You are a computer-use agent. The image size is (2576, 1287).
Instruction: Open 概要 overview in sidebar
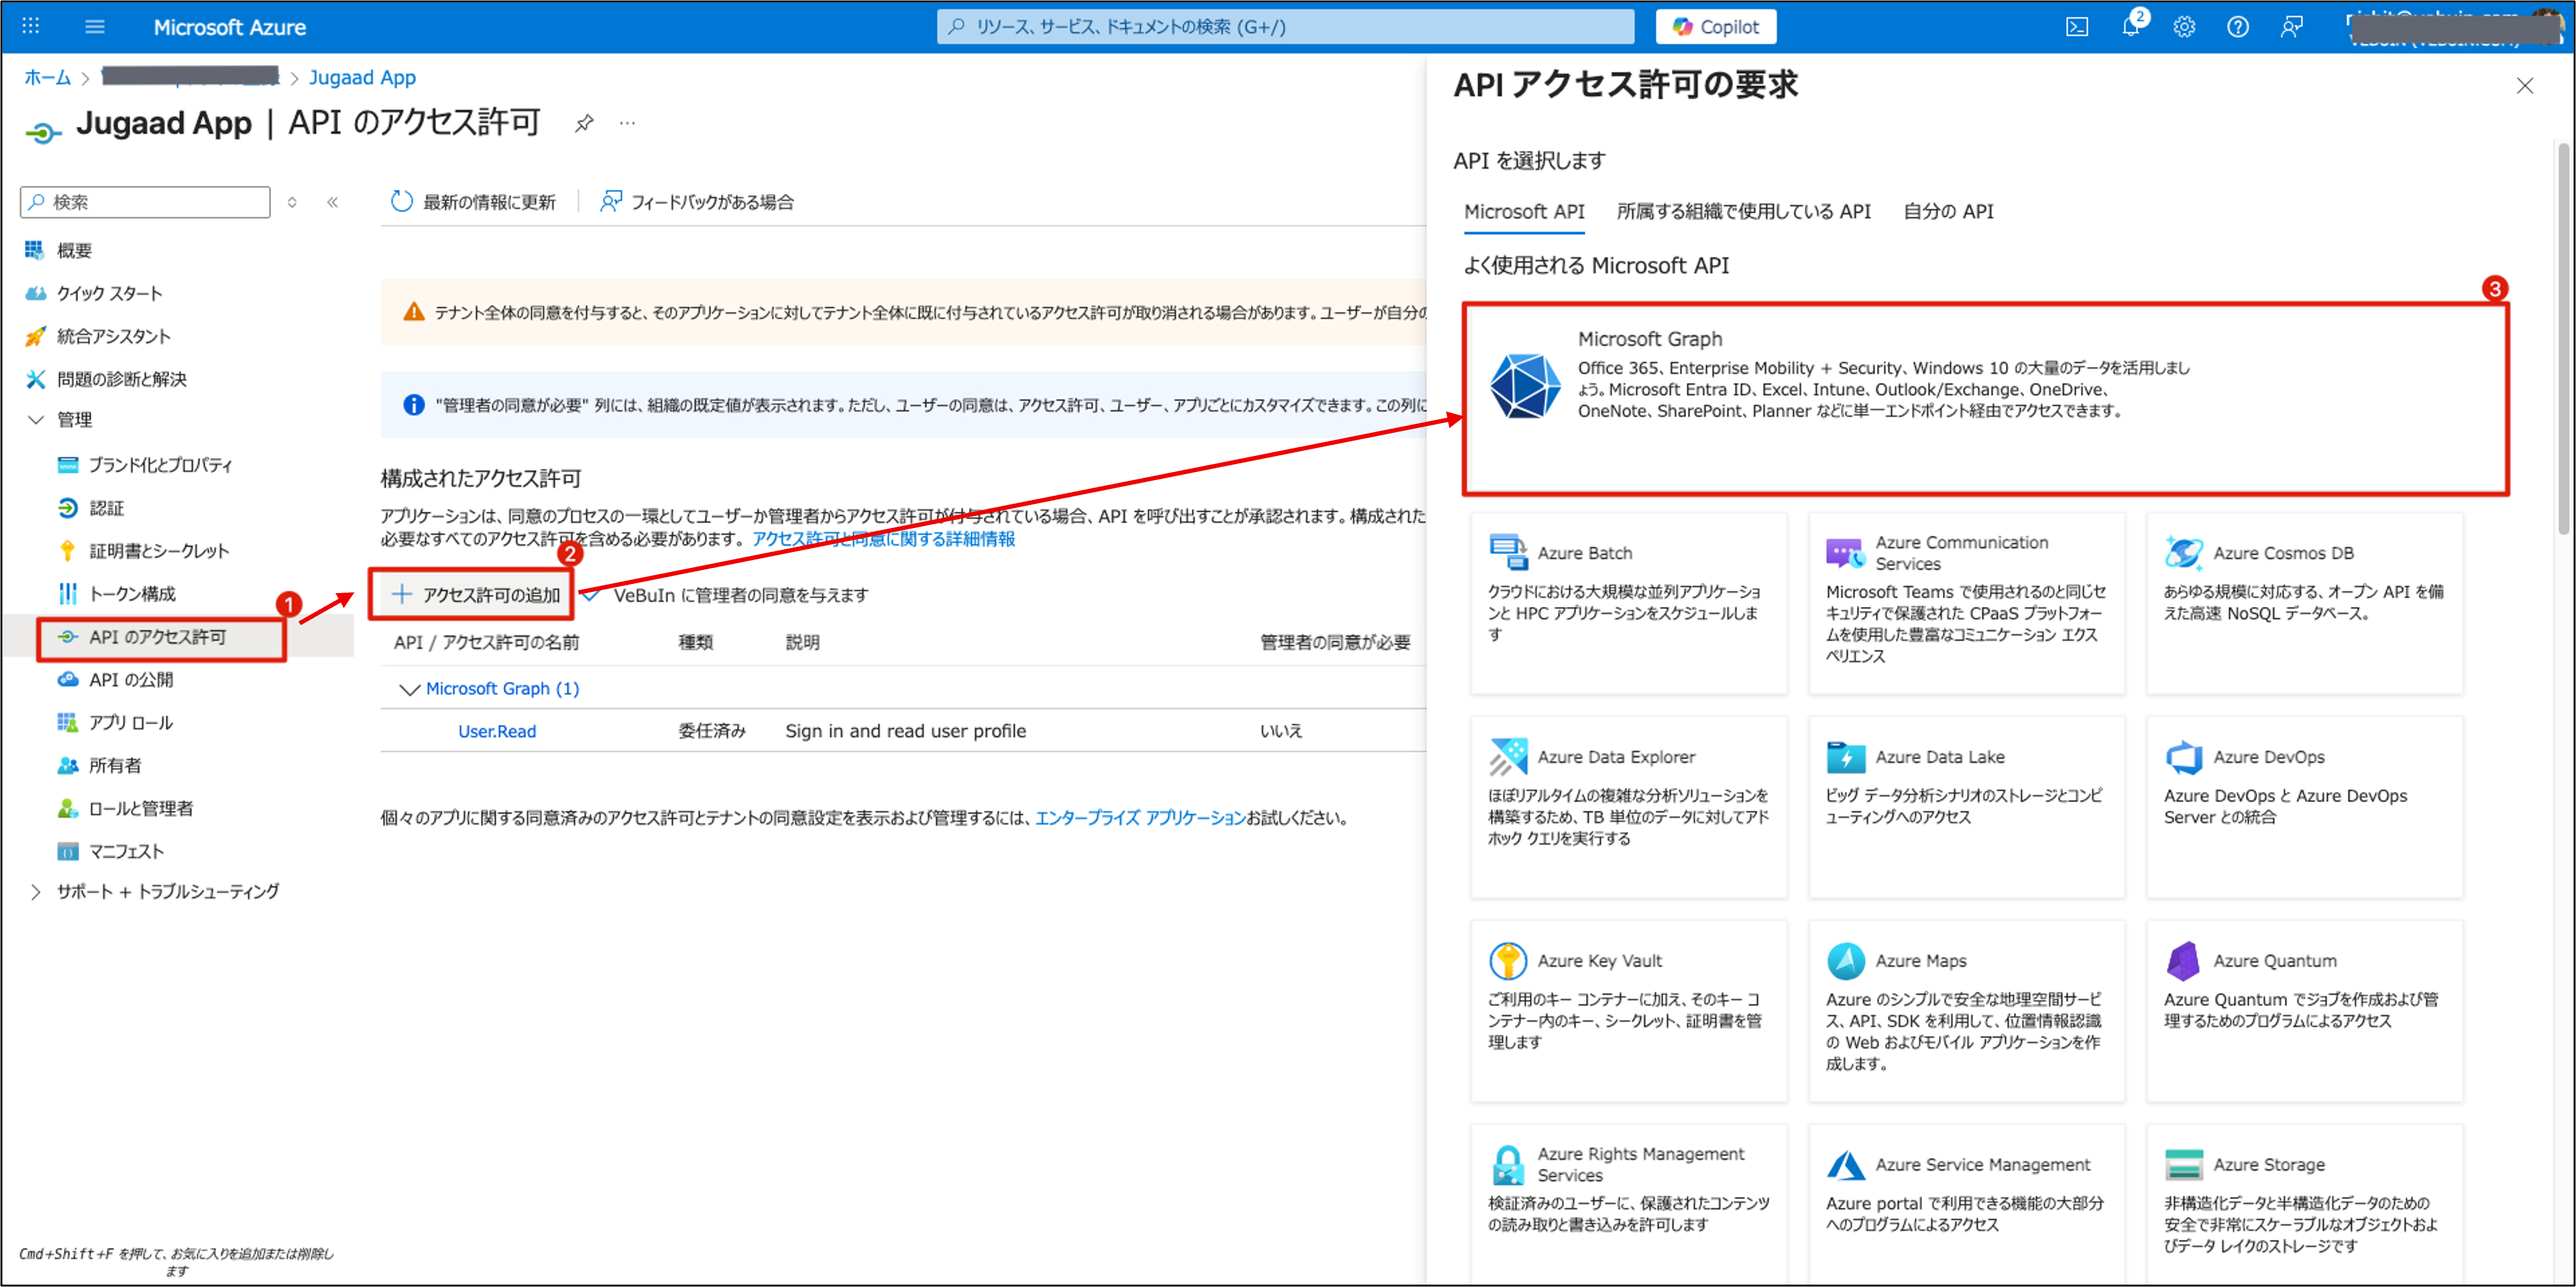(74, 250)
